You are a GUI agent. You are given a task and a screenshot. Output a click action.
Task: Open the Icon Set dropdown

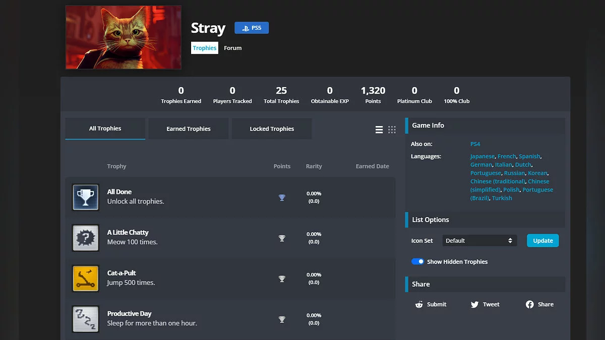point(479,241)
